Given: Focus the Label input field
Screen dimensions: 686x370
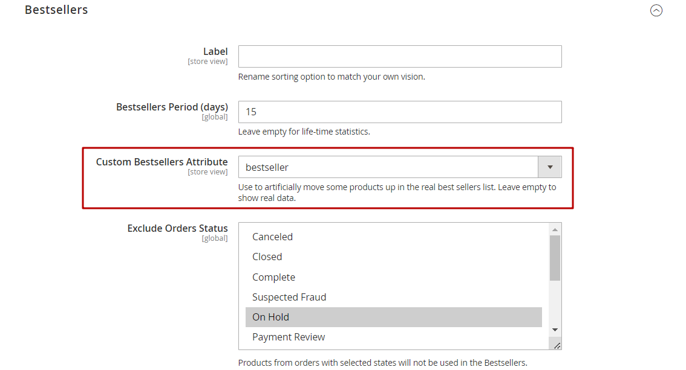Looking at the screenshot, I should click(x=400, y=56).
